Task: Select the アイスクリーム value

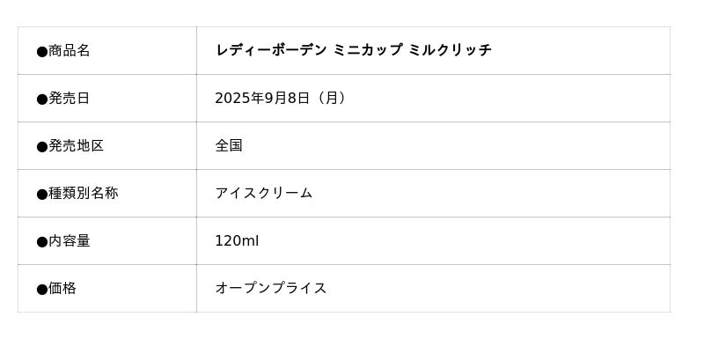Action: [263, 194]
